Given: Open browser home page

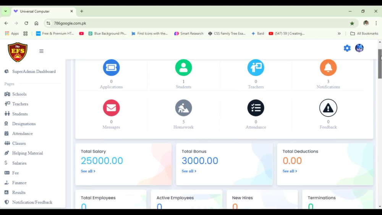Looking at the screenshot, I should click(36, 23).
